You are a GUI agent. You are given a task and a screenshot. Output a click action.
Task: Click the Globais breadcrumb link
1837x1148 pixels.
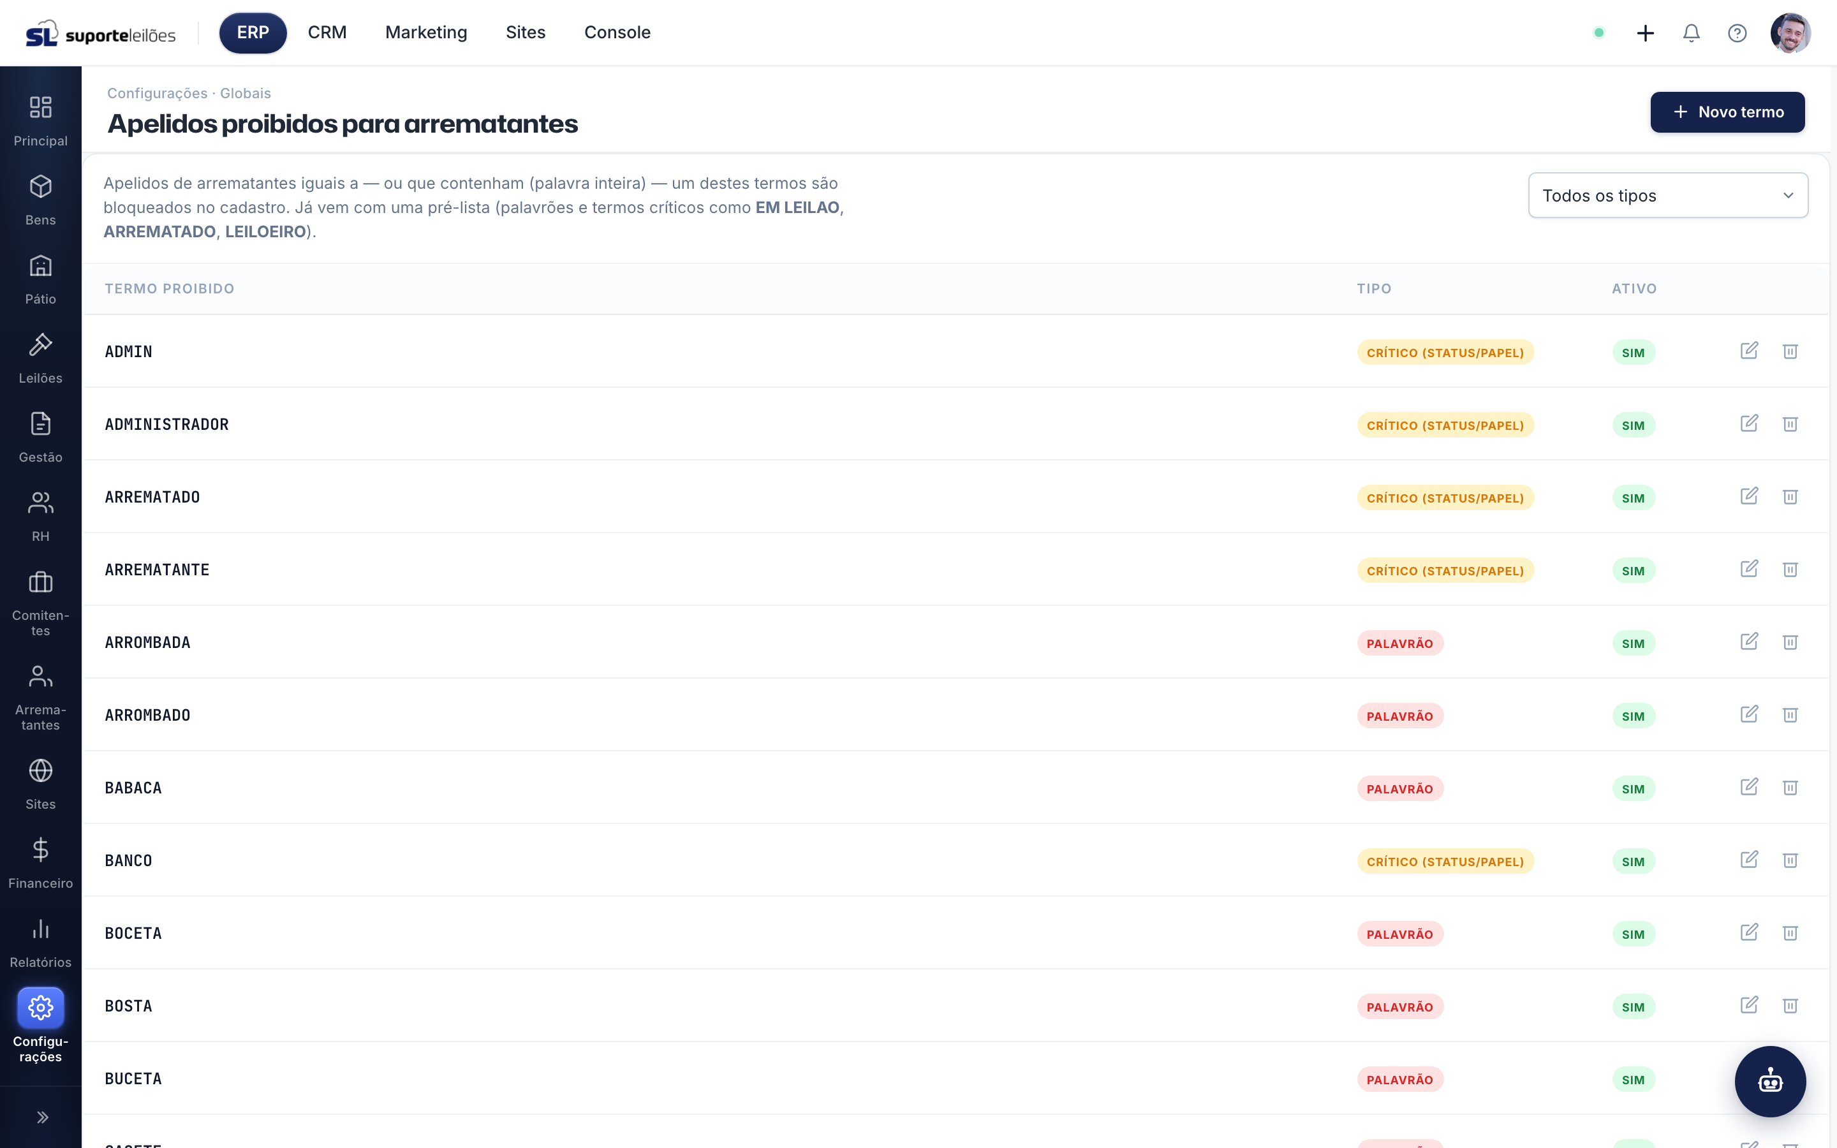point(245,92)
